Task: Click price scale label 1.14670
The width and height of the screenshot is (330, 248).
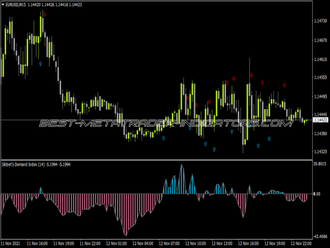Action: pos(321,40)
